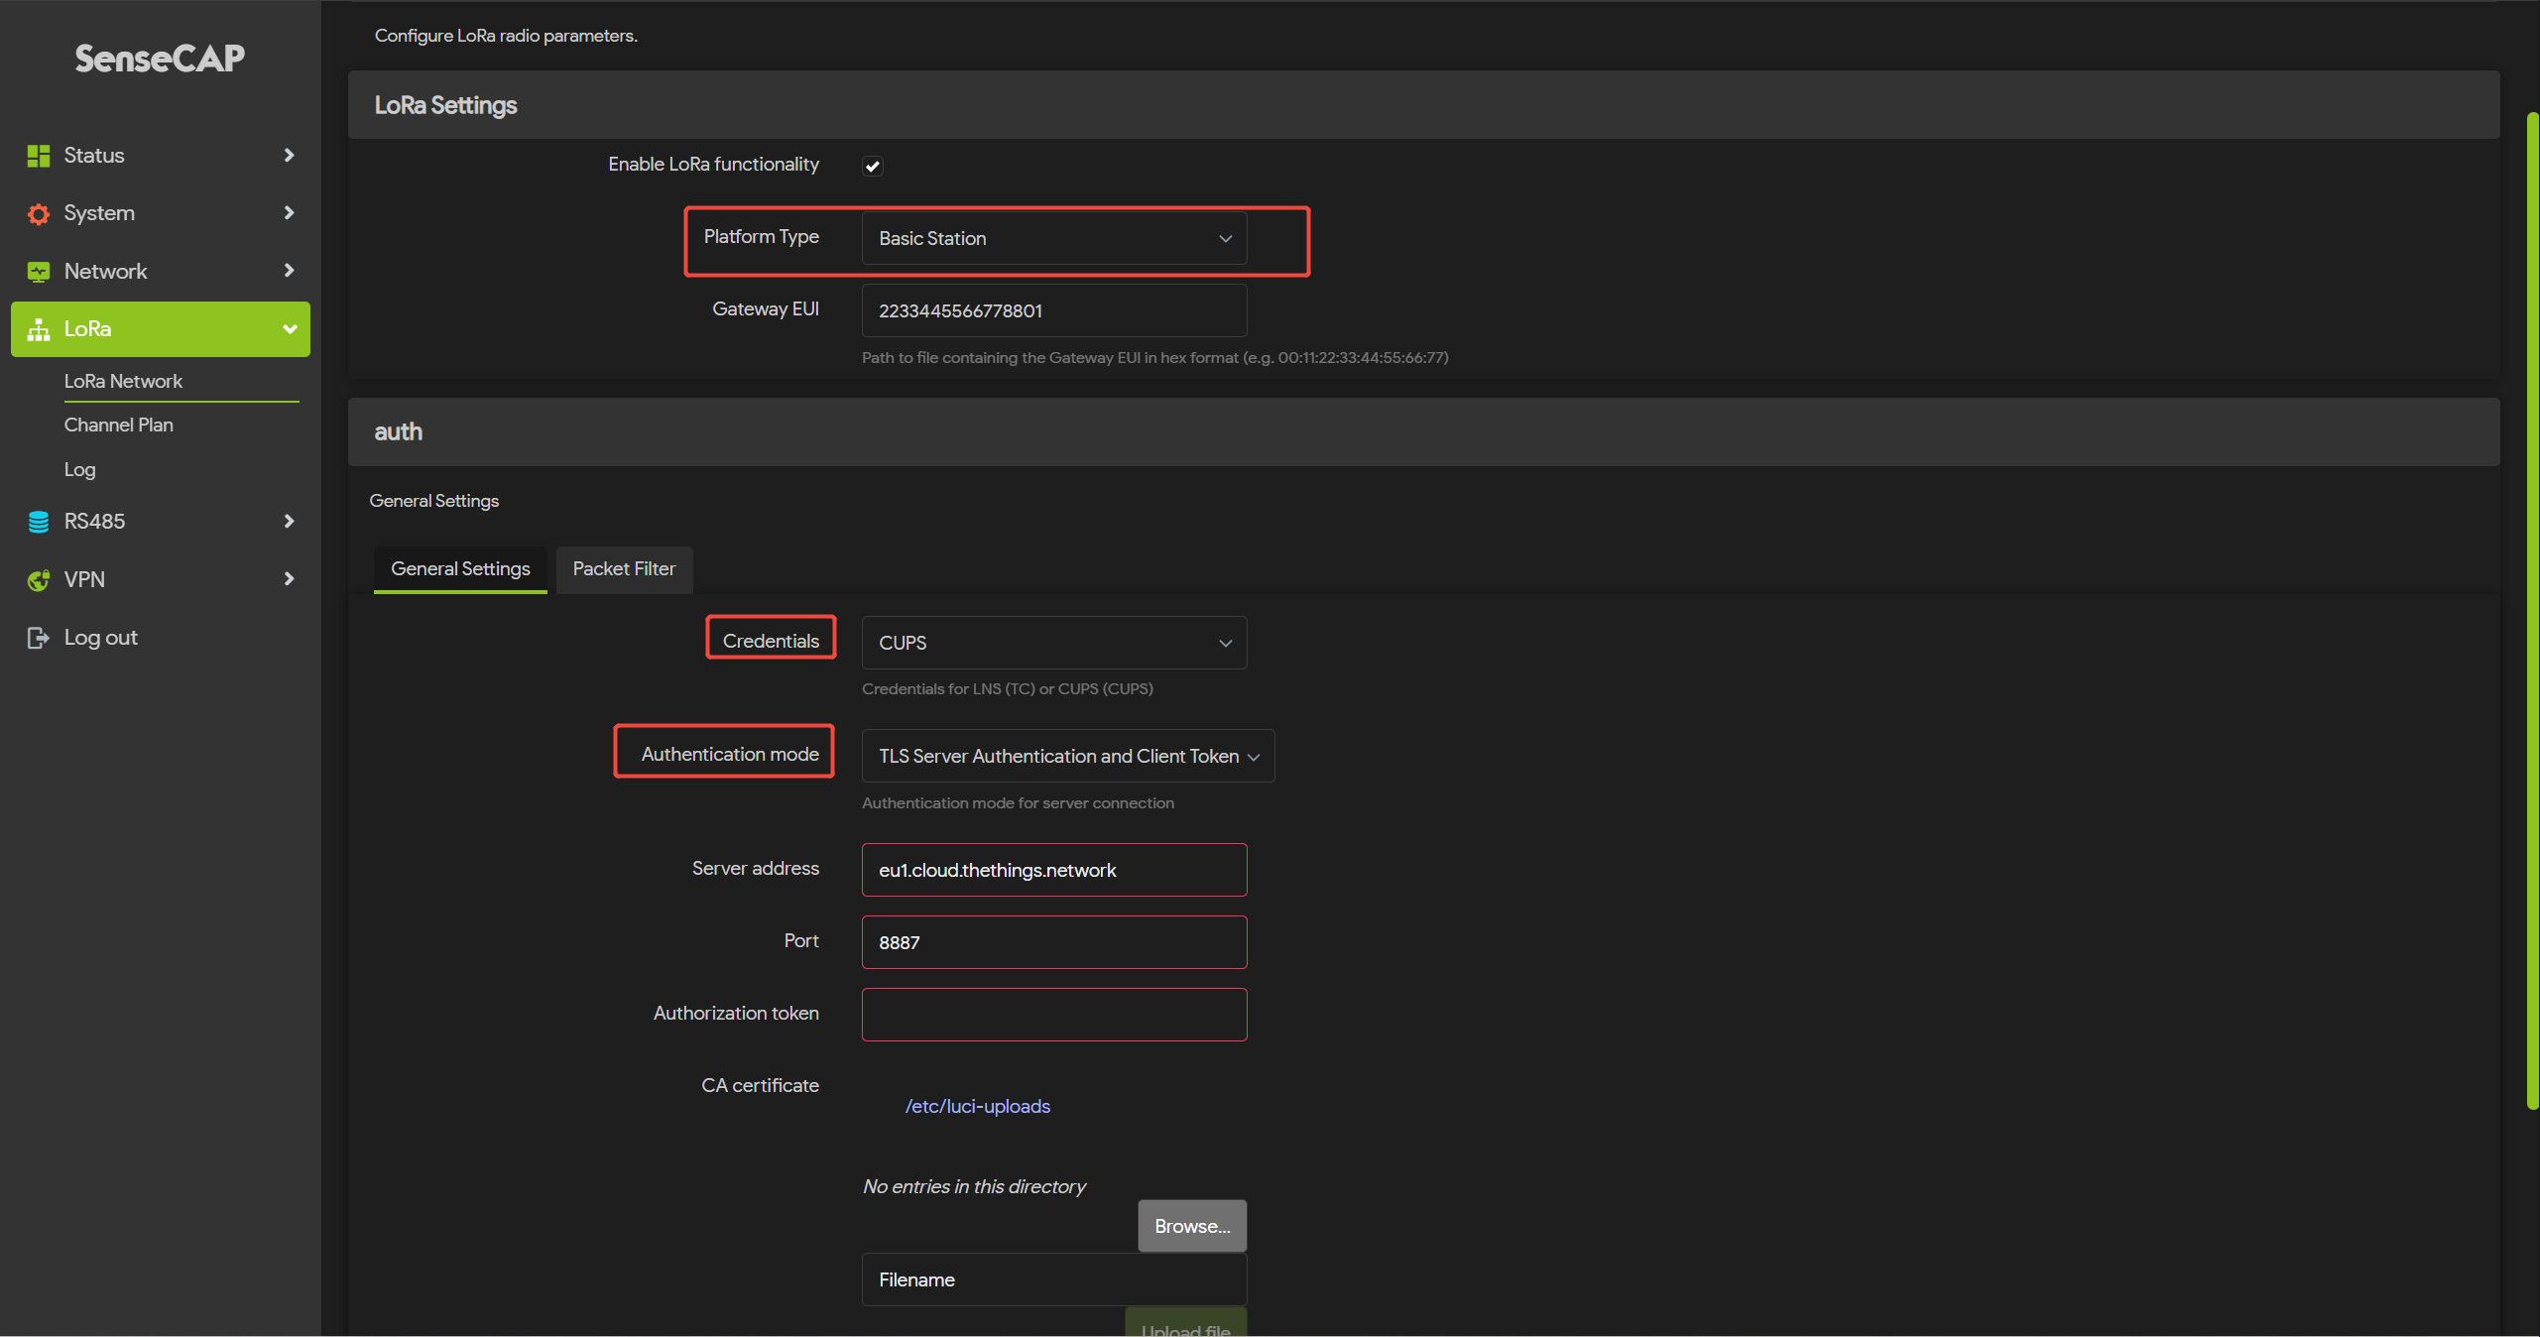Open the Channel Plan submenu item

point(119,425)
